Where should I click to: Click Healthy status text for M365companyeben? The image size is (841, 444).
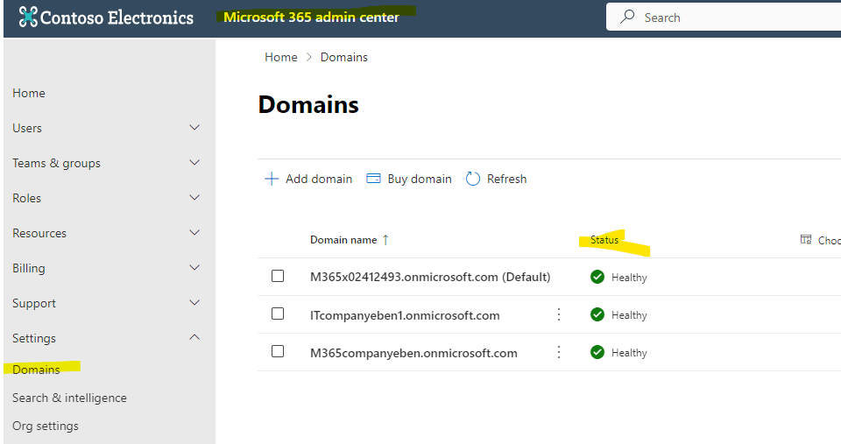pyautogui.click(x=629, y=352)
